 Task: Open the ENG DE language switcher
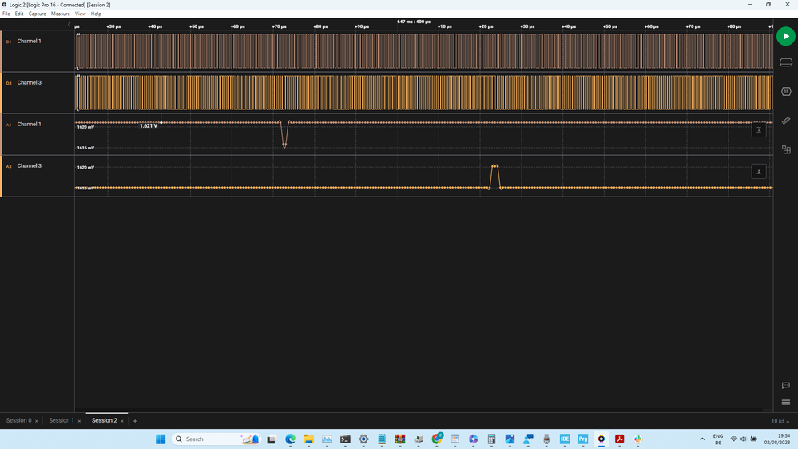click(x=718, y=439)
